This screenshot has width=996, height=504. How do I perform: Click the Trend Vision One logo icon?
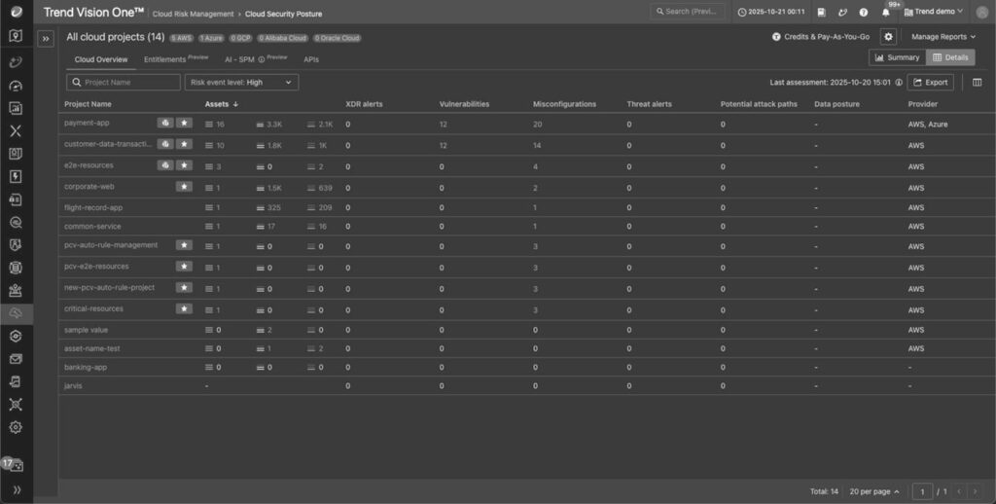pos(16,12)
